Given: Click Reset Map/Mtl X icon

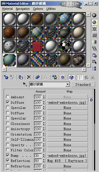Looking at the screenshot, I should [29, 77].
